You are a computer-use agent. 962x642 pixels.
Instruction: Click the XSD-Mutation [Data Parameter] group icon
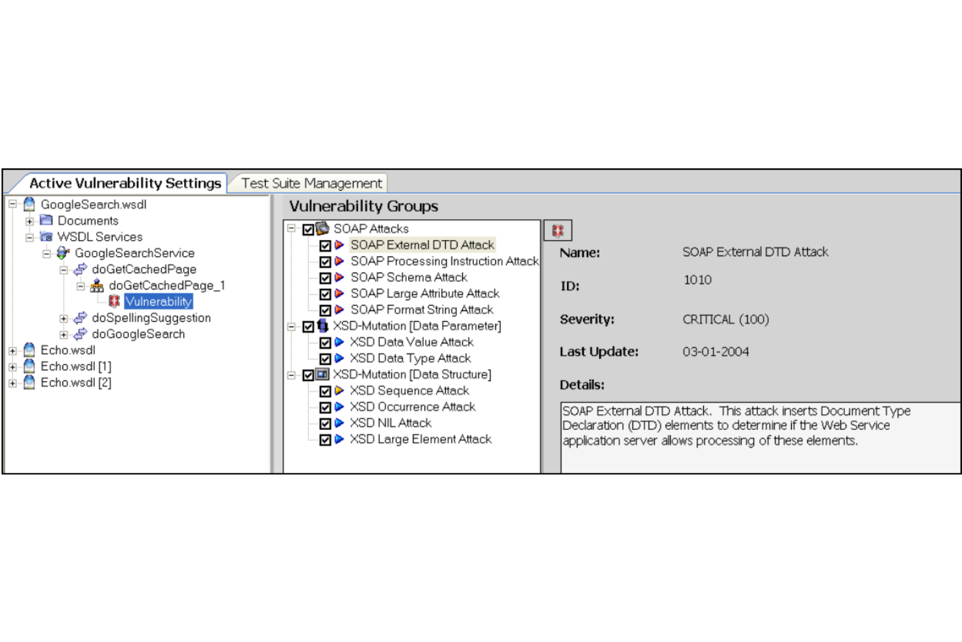point(322,325)
